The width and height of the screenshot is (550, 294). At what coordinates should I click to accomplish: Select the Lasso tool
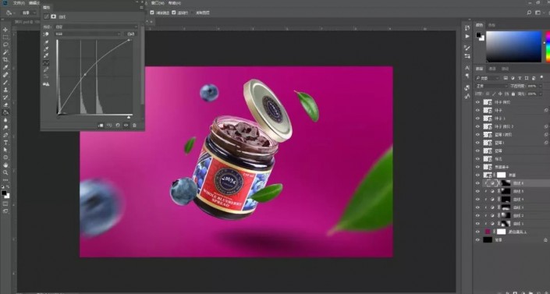pyautogui.click(x=5, y=45)
